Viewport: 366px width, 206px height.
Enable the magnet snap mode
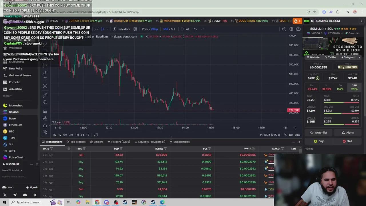pyautogui.click(x=45, y=112)
